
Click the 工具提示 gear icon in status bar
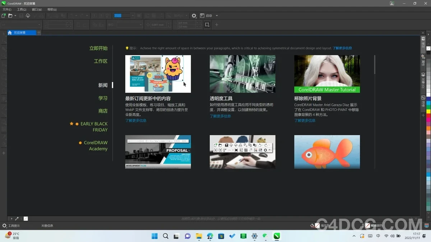click(x=4, y=226)
